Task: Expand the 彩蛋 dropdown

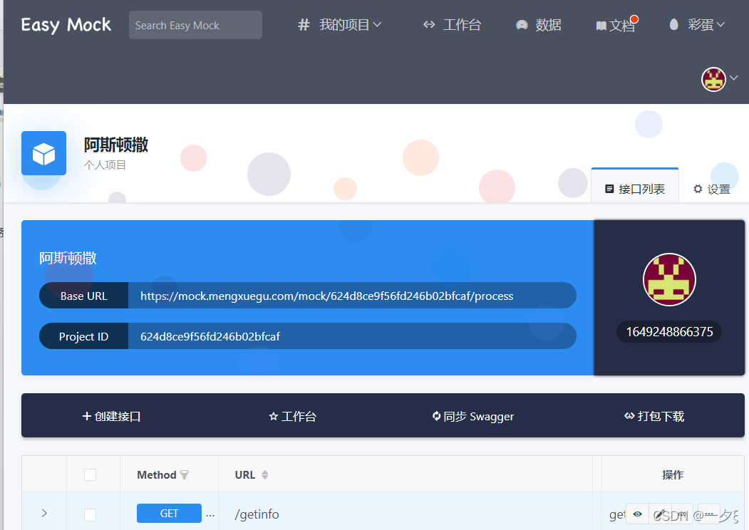Action: pos(697,25)
